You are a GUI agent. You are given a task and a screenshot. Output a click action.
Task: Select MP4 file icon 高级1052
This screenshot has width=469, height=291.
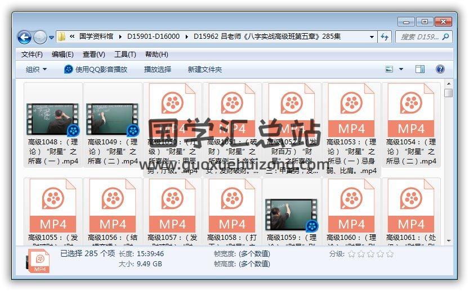pos(292,110)
